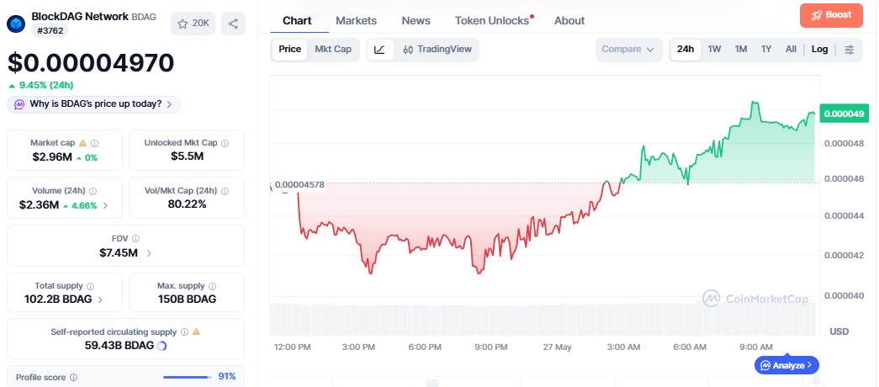Screen dimensions: 879x387
Task: Expand FDV details chevron
Action: [149, 253]
